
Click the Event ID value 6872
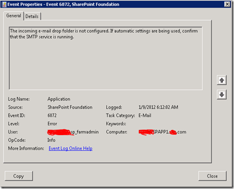pyautogui.click(x=52, y=115)
